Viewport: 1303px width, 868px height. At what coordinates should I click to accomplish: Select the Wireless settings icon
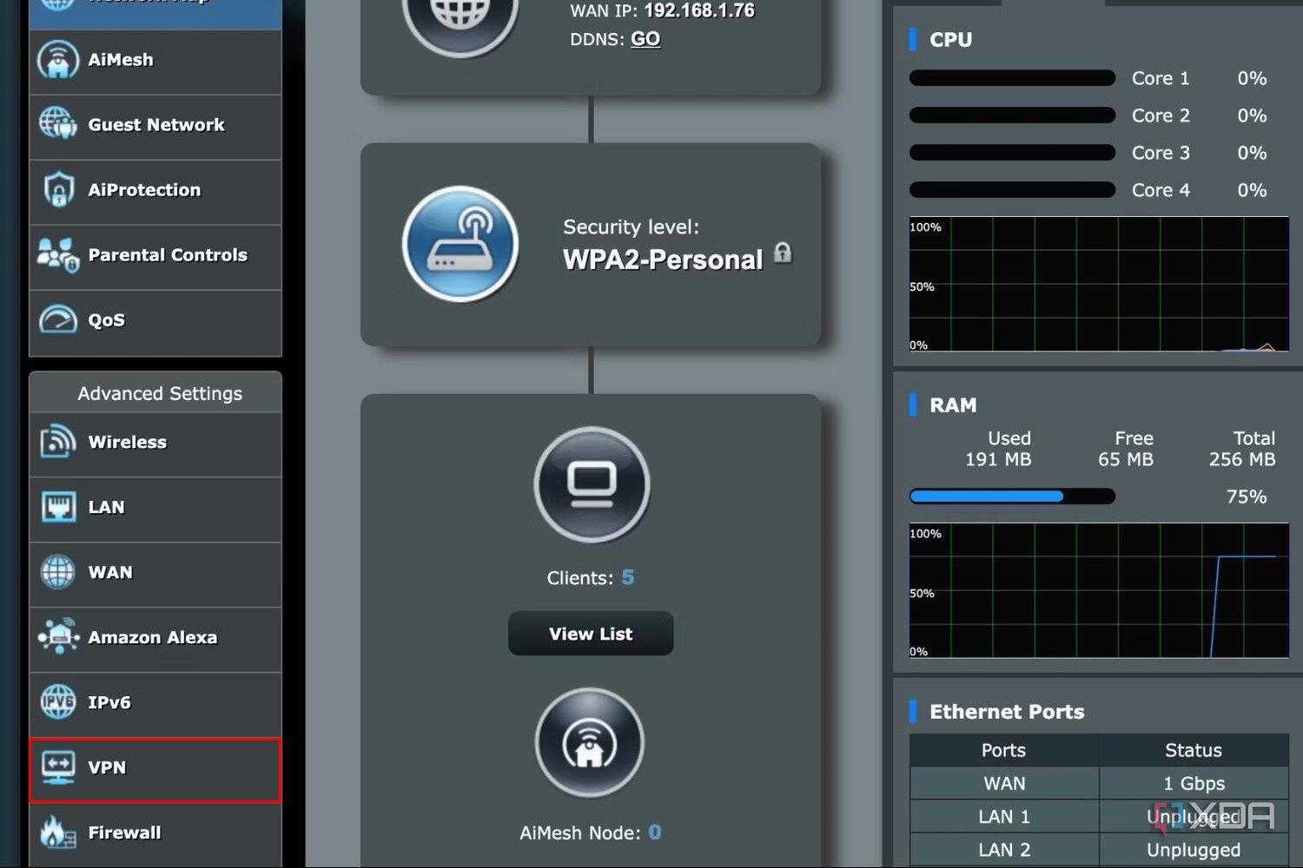pyautogui.click(x=56, y=442)
